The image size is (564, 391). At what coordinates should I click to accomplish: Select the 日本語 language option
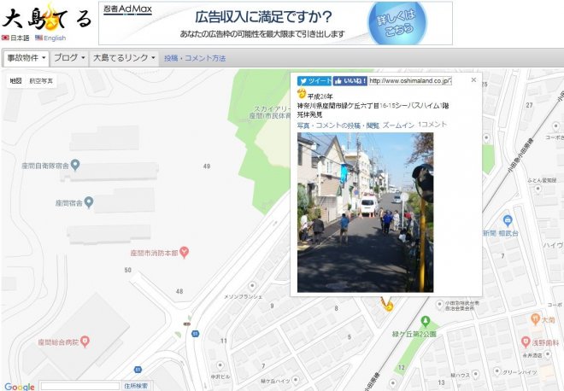tap(15, 38)
